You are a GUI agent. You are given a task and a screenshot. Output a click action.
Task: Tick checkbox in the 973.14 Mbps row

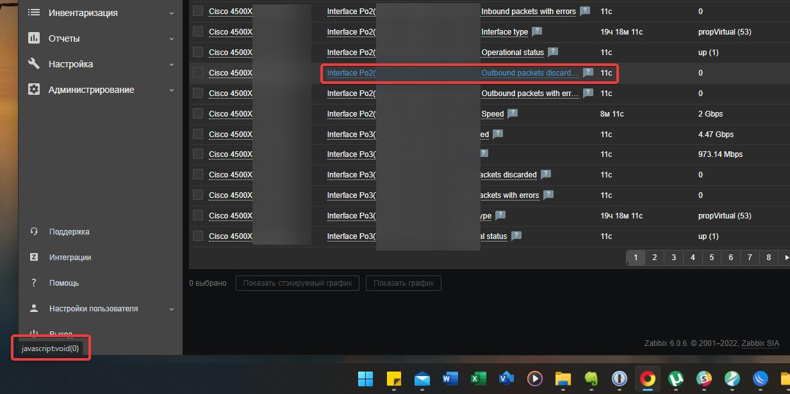point(198,154)
